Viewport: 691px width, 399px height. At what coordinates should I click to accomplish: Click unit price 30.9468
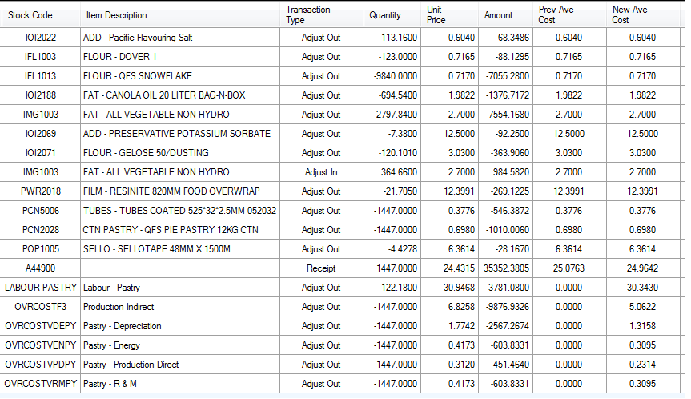pos(449,288)
